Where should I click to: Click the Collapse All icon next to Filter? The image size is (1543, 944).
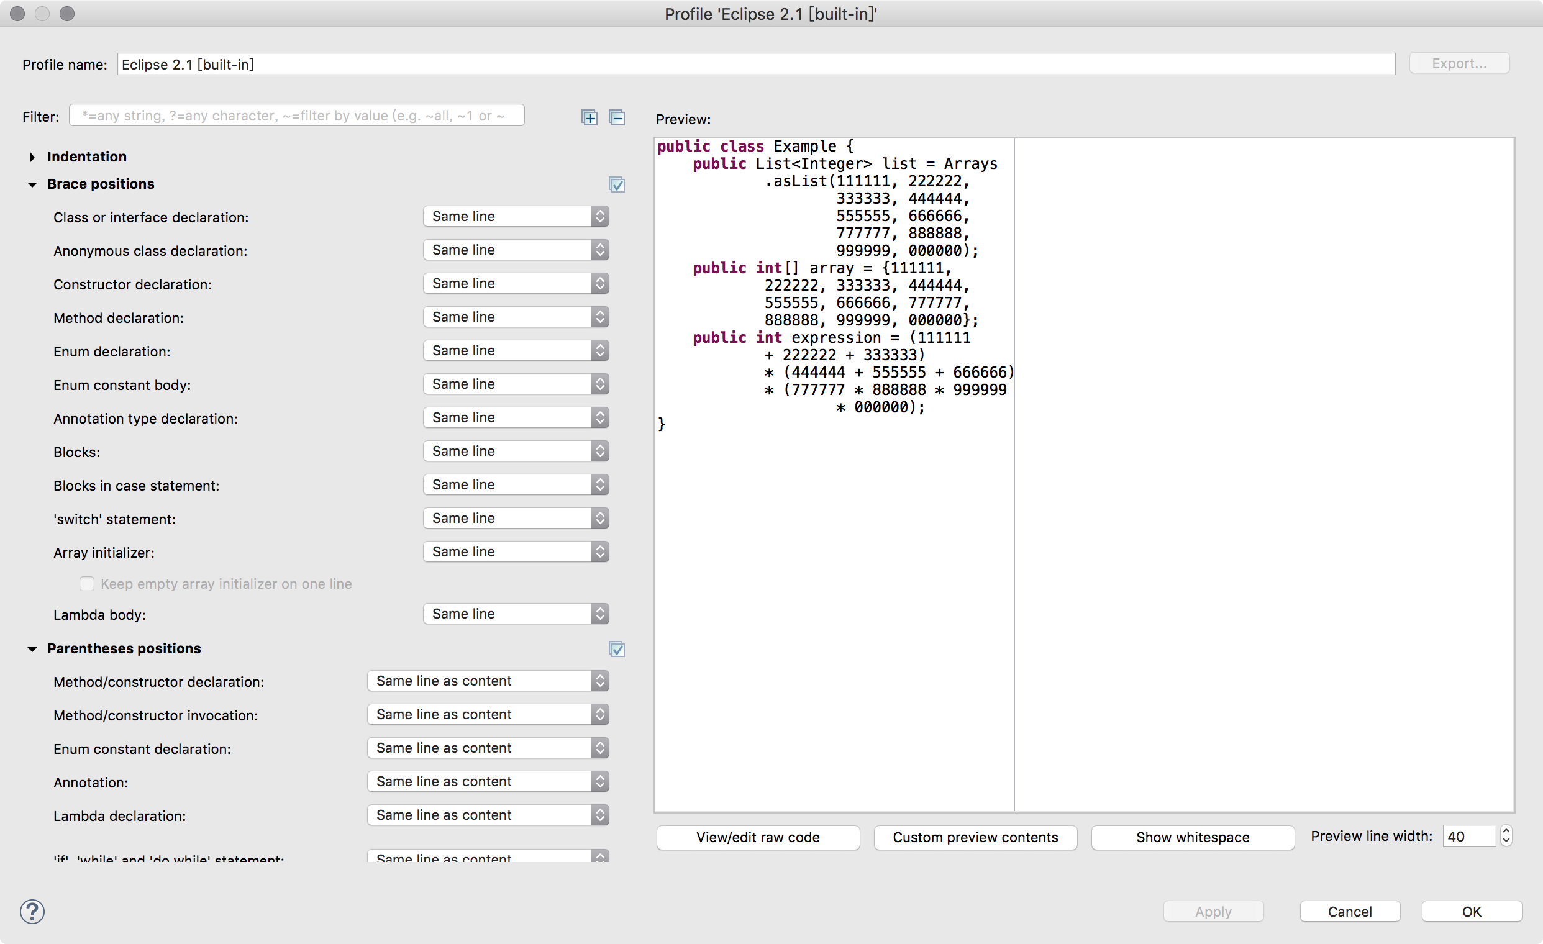(617, 117)
